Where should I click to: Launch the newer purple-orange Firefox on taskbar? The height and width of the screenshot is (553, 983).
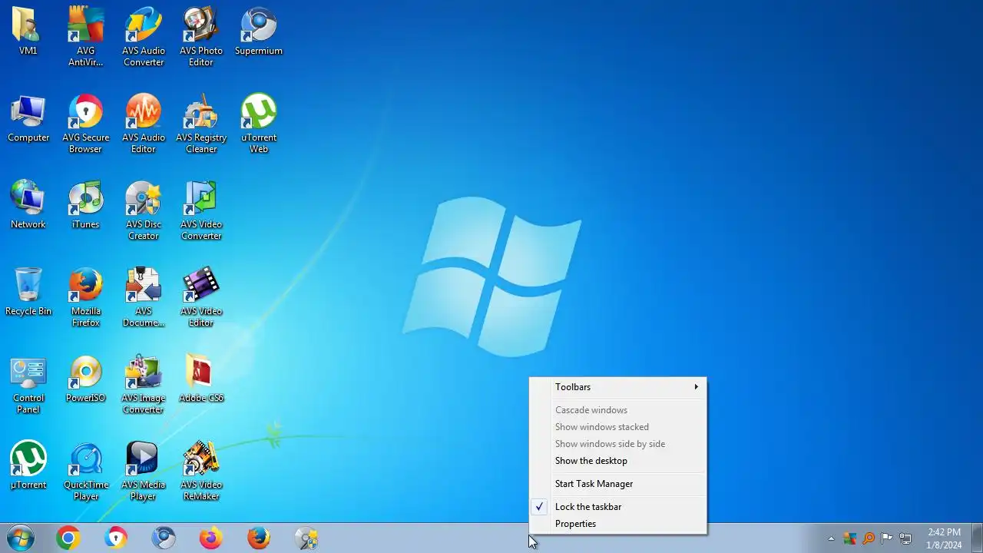211,538
